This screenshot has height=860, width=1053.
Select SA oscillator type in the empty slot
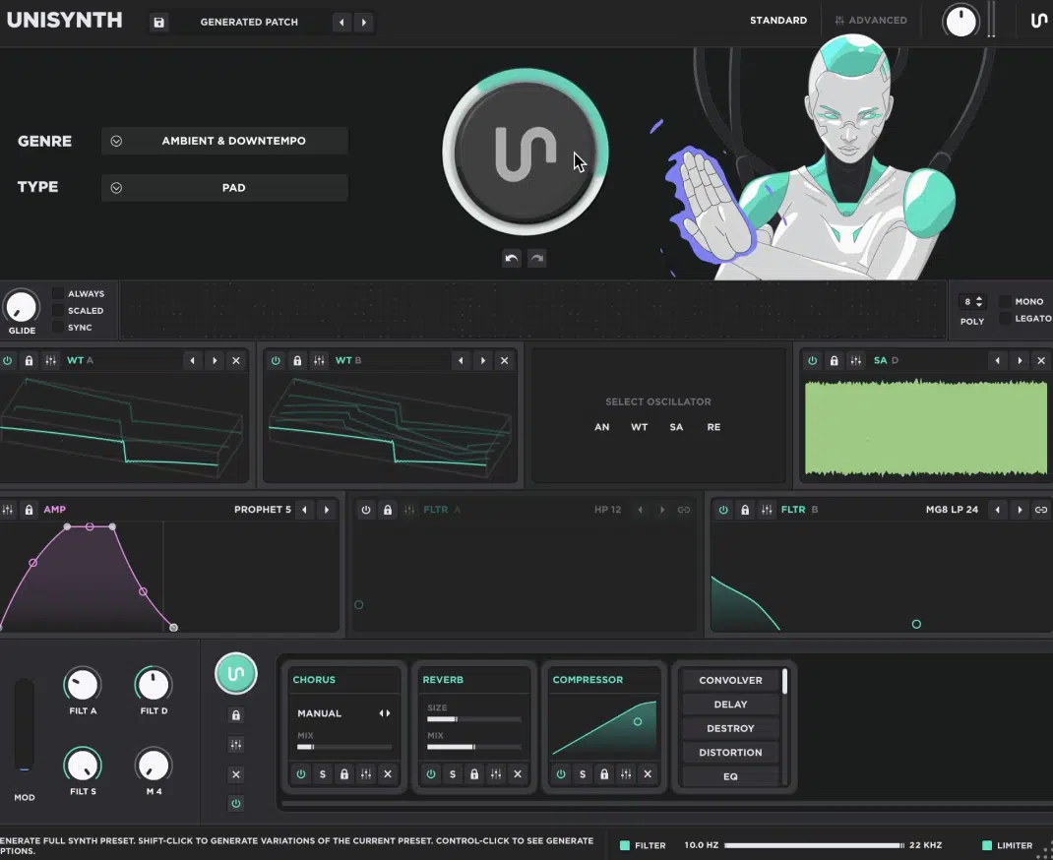[x=676, y=426]
